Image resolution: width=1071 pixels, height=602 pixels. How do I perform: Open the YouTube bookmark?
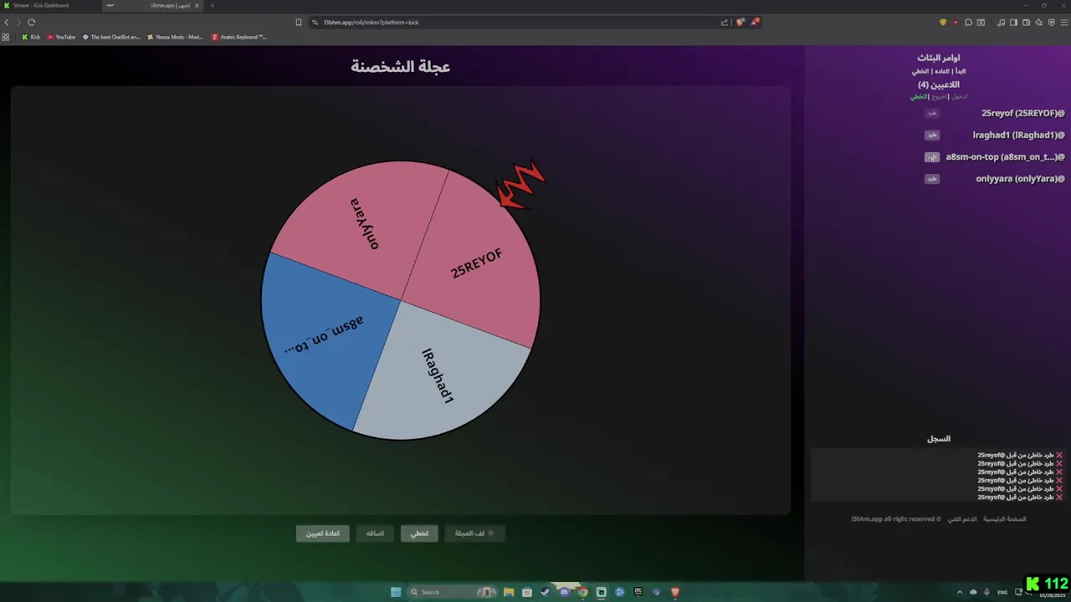coord(61,37)
